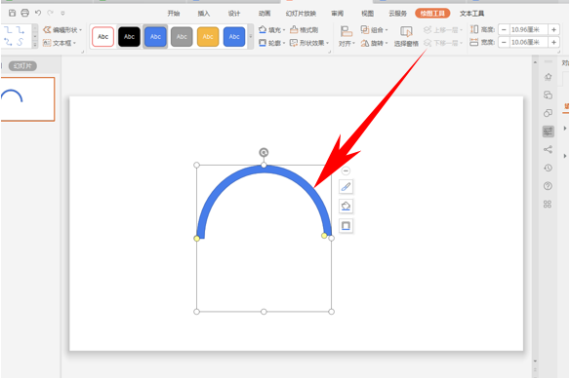571x378 pixels.
Task: Select the black Abc shape style swatch
Action: coord(129,37)
